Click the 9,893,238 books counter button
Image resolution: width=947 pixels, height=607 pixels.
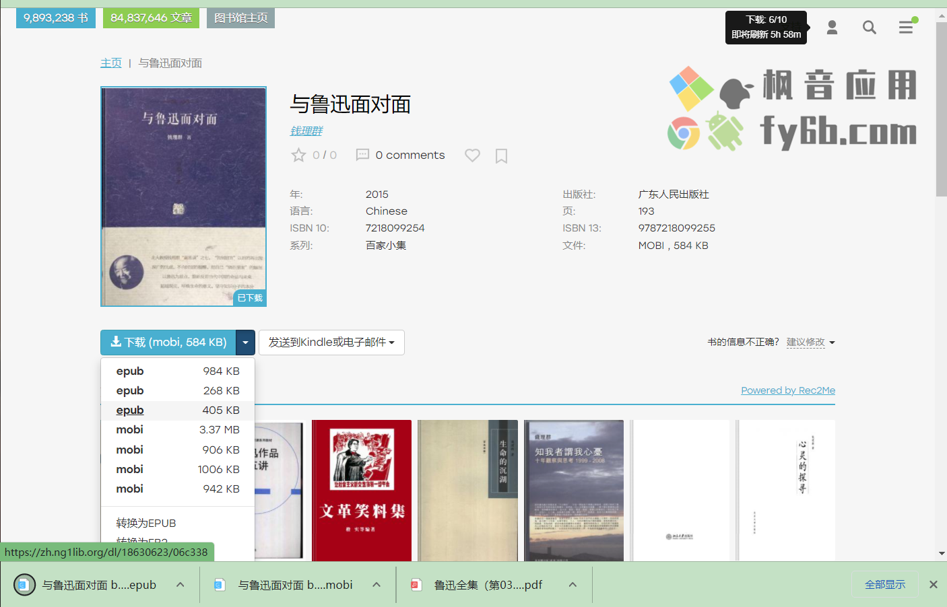(x=56, y=18)
